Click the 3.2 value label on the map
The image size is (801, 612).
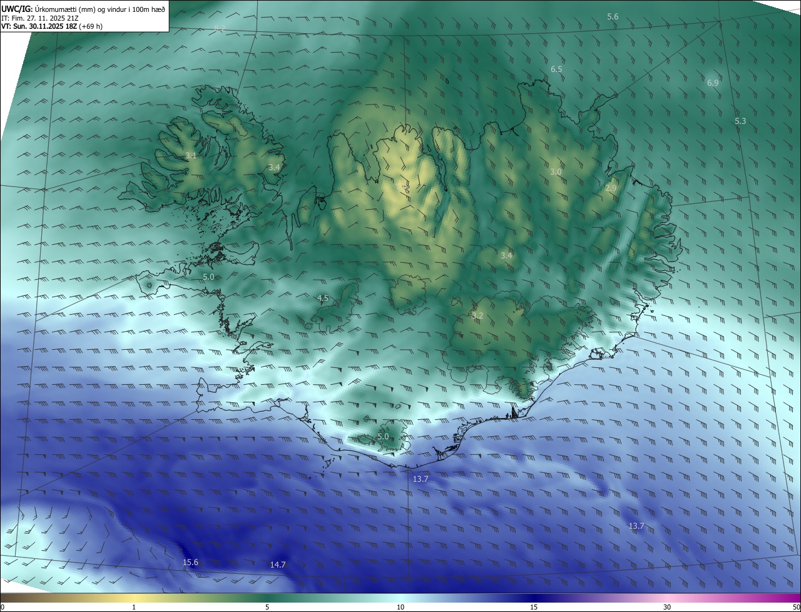tap(477, 315)
